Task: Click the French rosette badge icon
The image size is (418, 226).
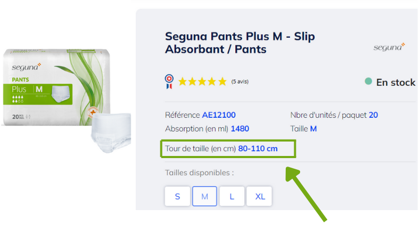Action: (169, 81)
